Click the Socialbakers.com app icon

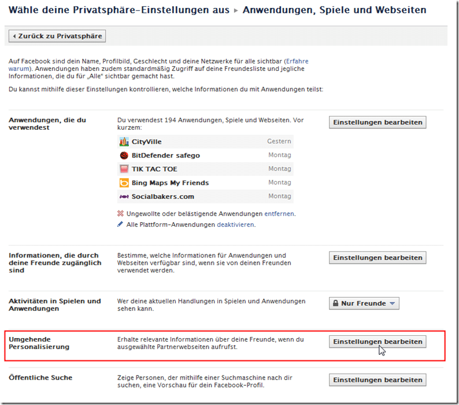point(124,197)
